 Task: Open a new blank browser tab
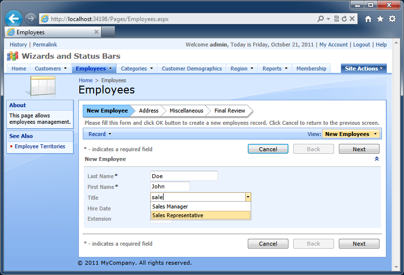click(108, 32)
